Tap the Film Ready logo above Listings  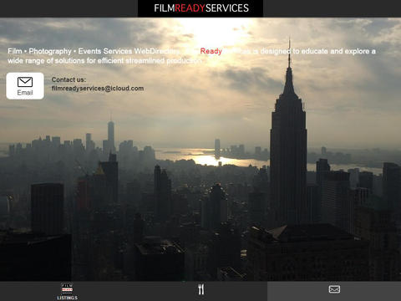(67, 288)
